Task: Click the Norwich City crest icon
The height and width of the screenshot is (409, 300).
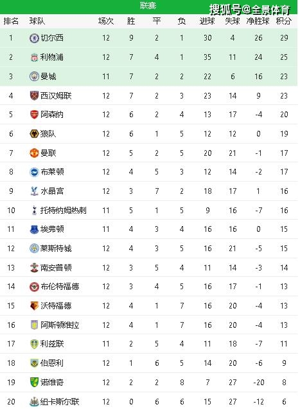Action: click(x=34, y=383)
